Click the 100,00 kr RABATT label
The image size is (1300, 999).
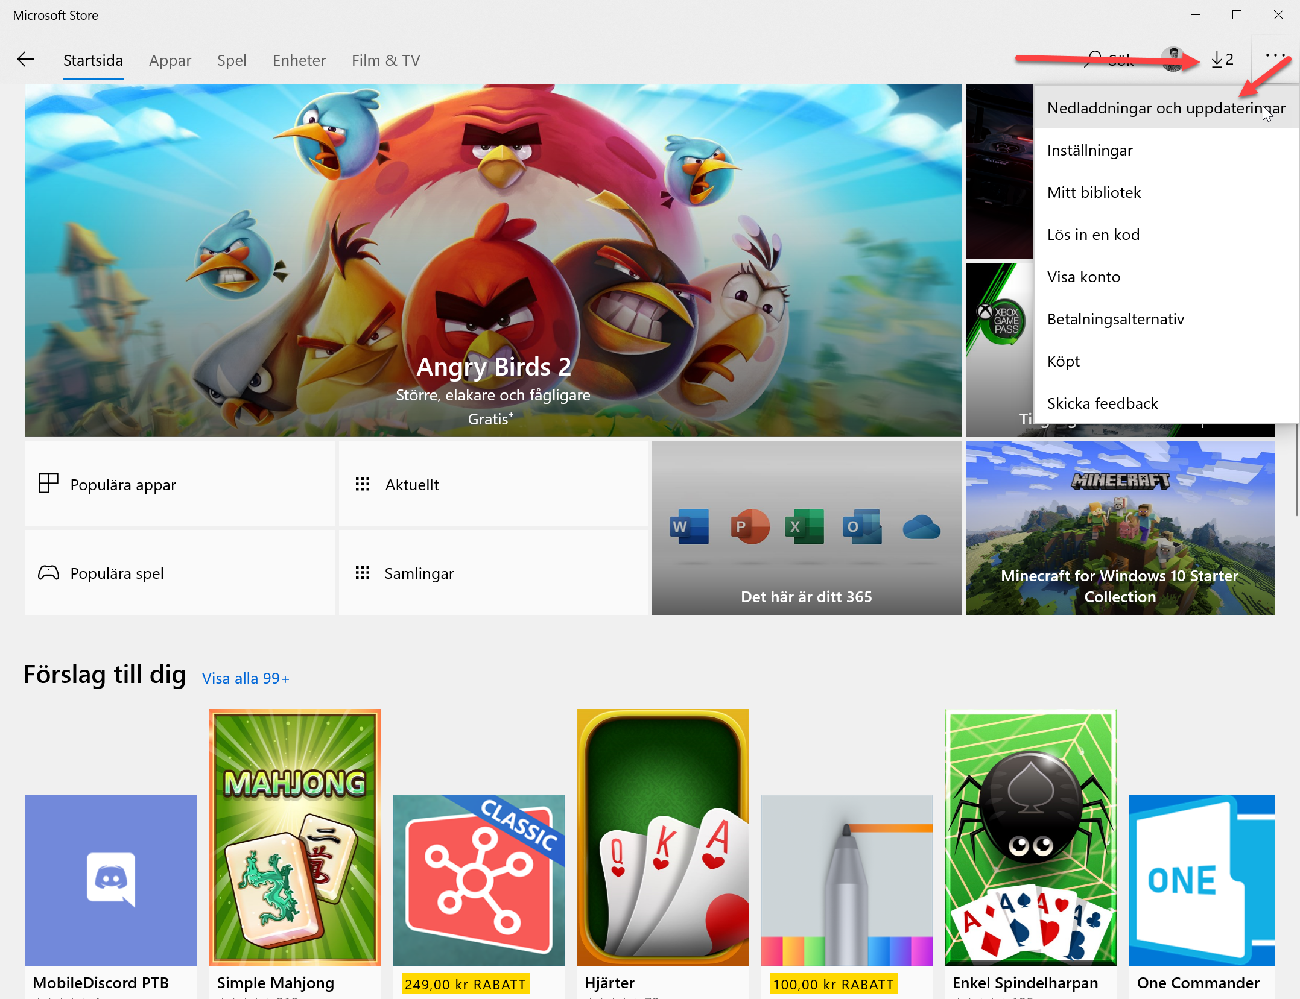tap(833, 984)
